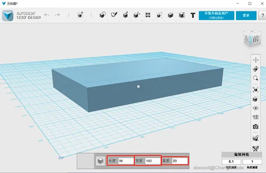This screenshot has width=266, height=173.
Task: Click the 升级为铂金用户 upgrade button
Action: click(x=216, y=15)
